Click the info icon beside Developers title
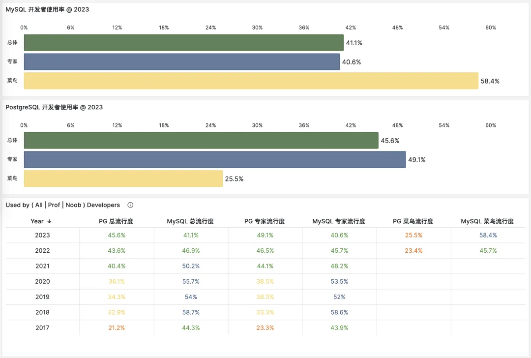531x358 pixels. [130, 205]
